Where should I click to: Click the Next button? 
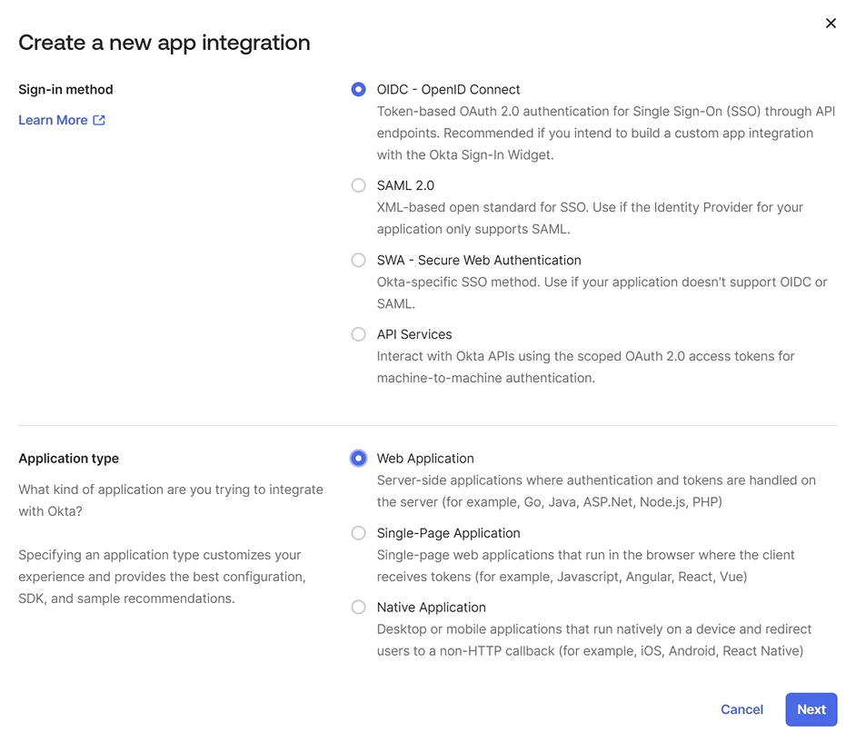(811, 709)
